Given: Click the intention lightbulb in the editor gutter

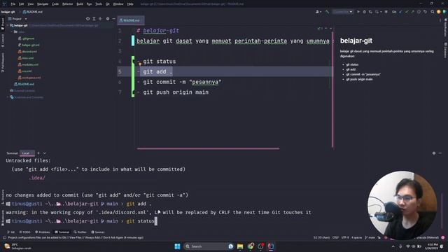Looking at the screenshot, I should click(x=140, y=64).
